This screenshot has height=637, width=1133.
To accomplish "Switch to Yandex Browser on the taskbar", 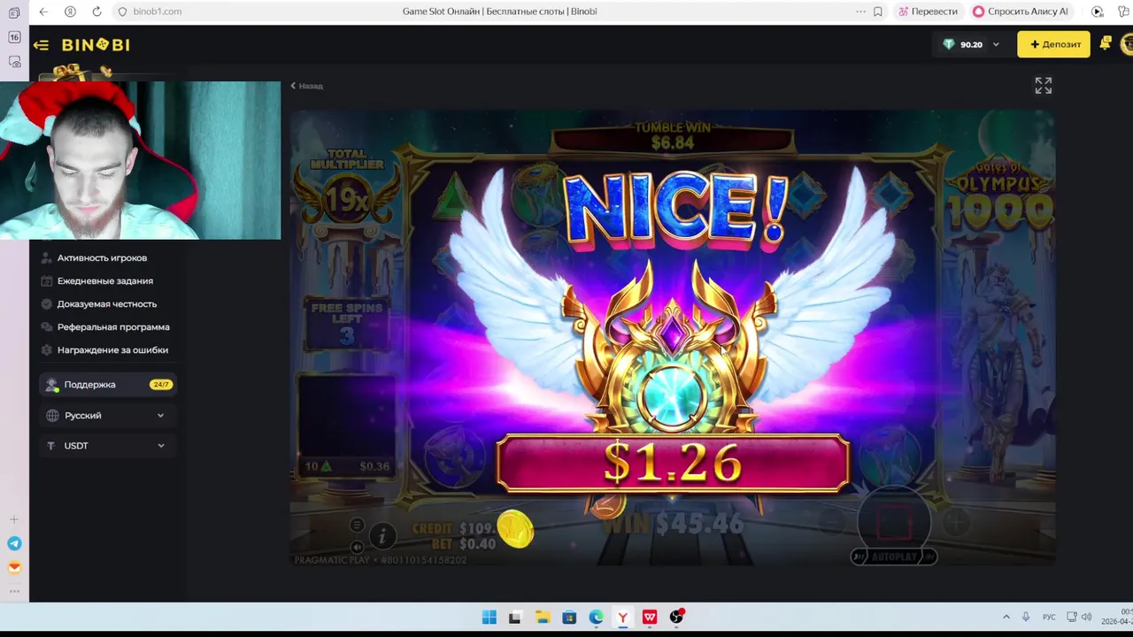I will [623, 617].
